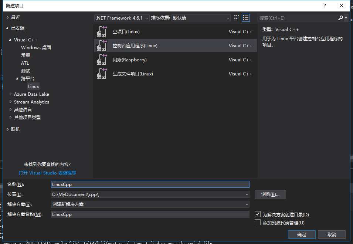The height and width of the screenshot is (244, 353).
Task: Select the 闪烁(Raspberry) template name
Action: [130, 60]
